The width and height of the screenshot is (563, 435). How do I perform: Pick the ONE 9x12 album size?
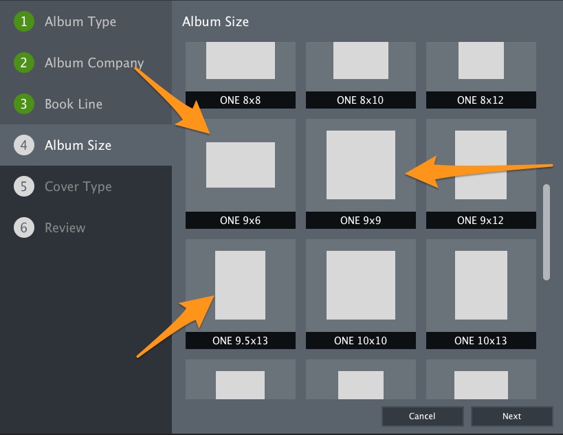[x=481, y=173]
